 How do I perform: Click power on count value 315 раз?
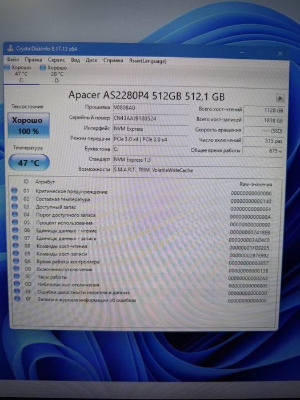point(263,141)
